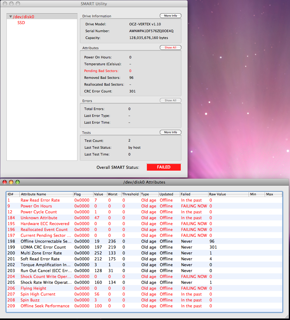
Task: Select the Multi Zone Error Rate row
Action: point(144,253)
